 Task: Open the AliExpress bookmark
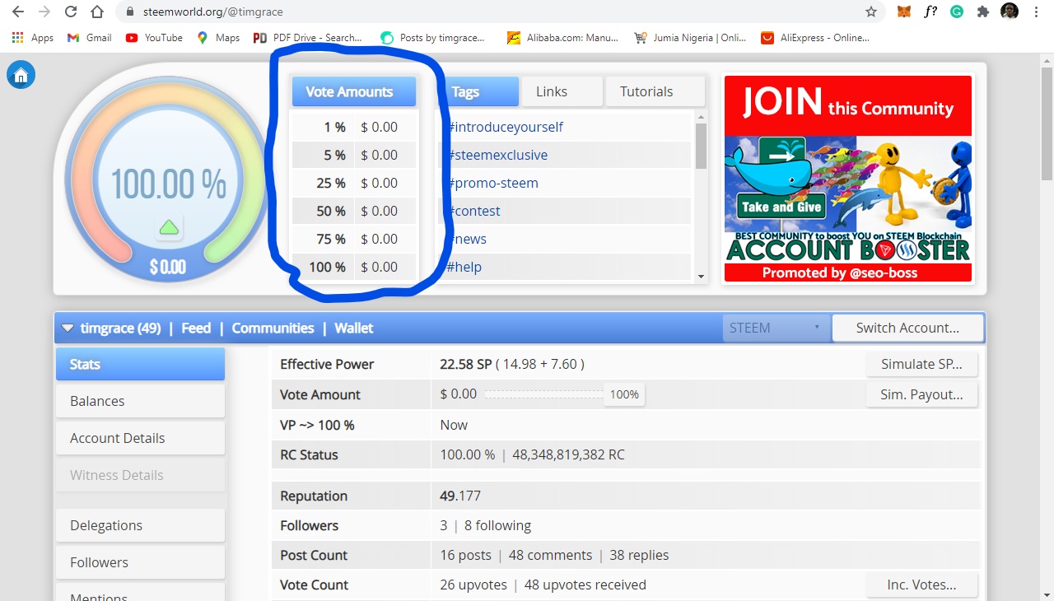coord(815,38)
